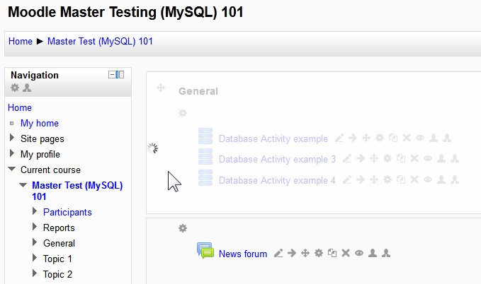Toggle visibility of Database Activity example 3

tap(428, 158)
